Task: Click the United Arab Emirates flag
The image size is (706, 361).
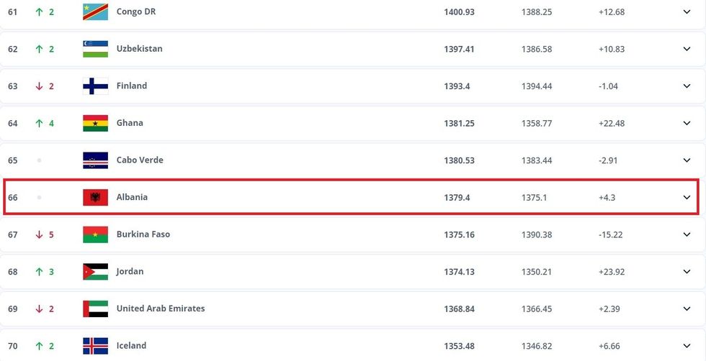Action: point(95,309)
